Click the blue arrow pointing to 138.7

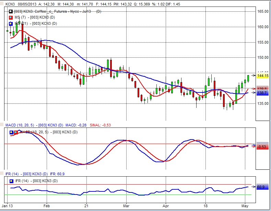pos(254,93)
